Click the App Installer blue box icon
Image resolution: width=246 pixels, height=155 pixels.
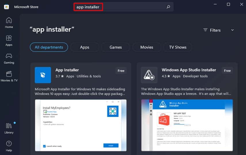tap(43, 75)
